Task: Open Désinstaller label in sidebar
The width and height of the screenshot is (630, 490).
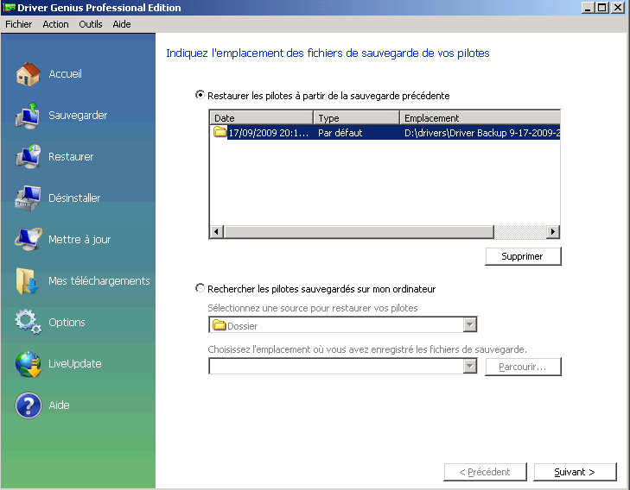Action: 74,198
